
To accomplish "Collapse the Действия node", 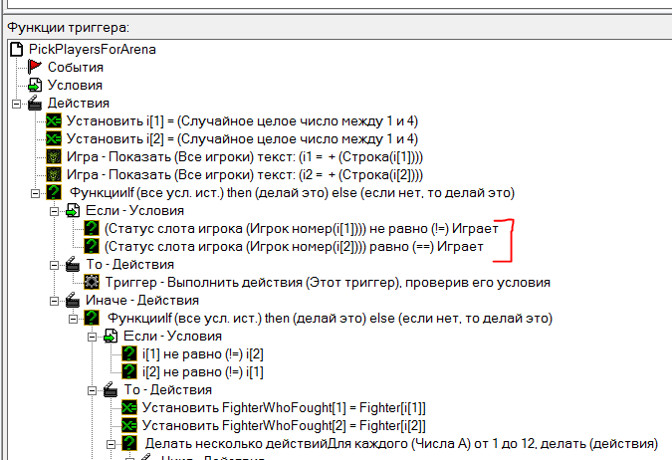I will (16, 104).
